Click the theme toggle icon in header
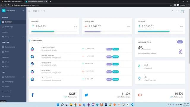This screenshot has width=190, height=107. 172,11
